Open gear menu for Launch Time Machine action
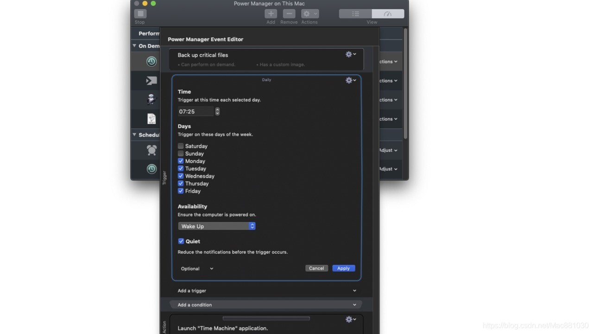Image resolution: width=593 pixels, height=334 pixels. (351, 319)
